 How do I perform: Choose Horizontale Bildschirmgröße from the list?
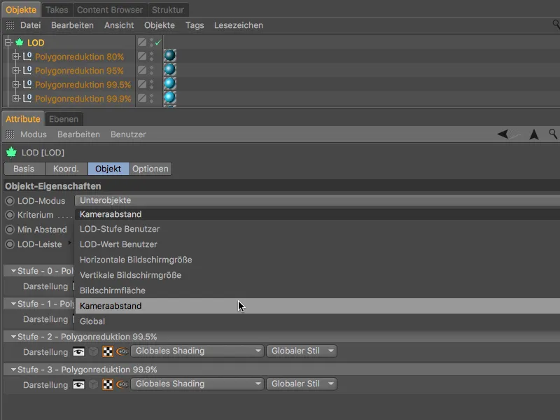[318, 260]
